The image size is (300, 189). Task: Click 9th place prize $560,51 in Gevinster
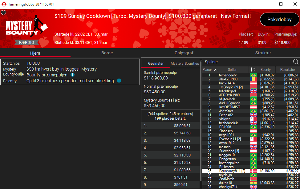[180, 185]
